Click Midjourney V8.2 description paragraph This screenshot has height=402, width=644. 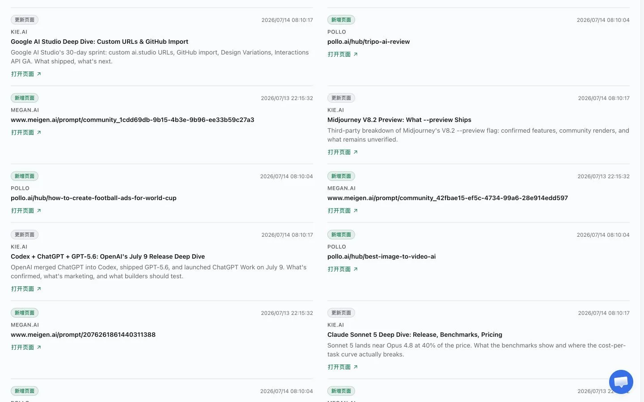pos(478,135)
